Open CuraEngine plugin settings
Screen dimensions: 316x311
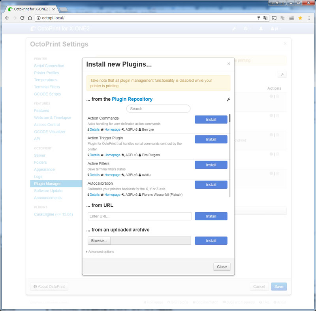point(53,214)
